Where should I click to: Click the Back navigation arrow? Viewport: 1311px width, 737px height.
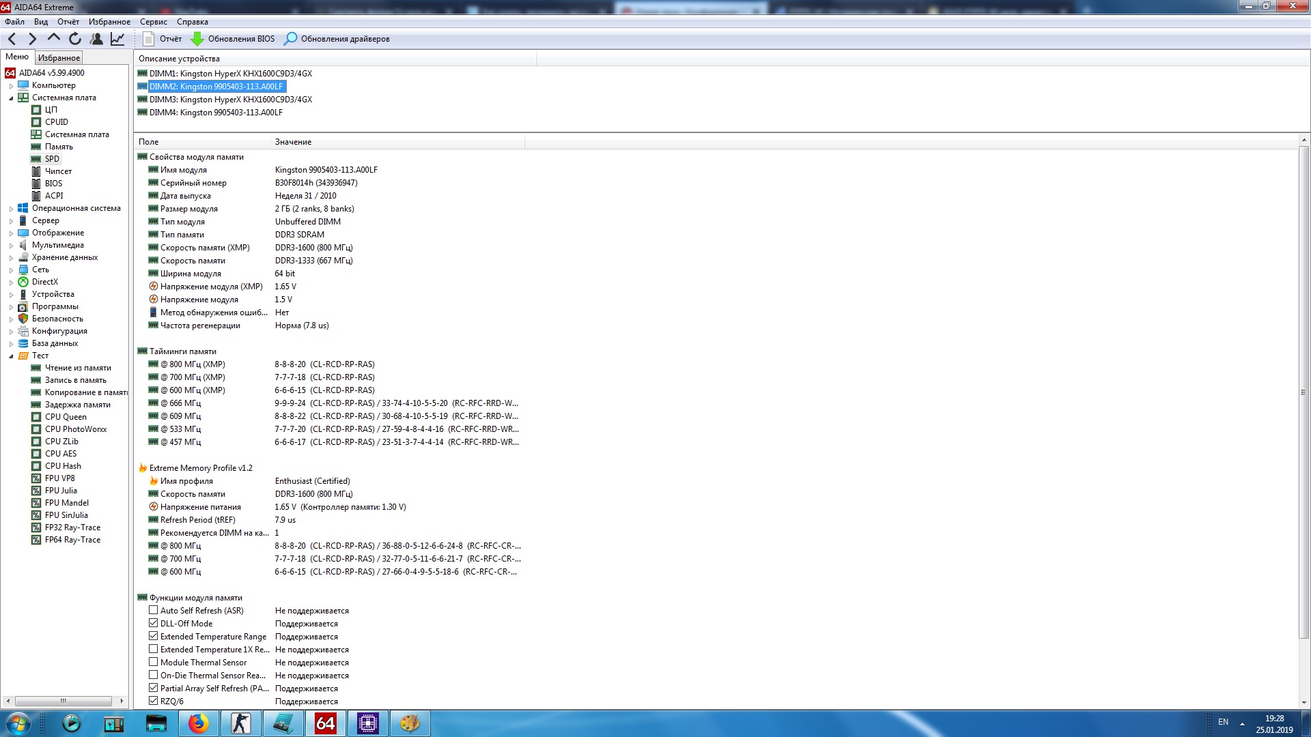pyautogui.click(x=12, y=39)
